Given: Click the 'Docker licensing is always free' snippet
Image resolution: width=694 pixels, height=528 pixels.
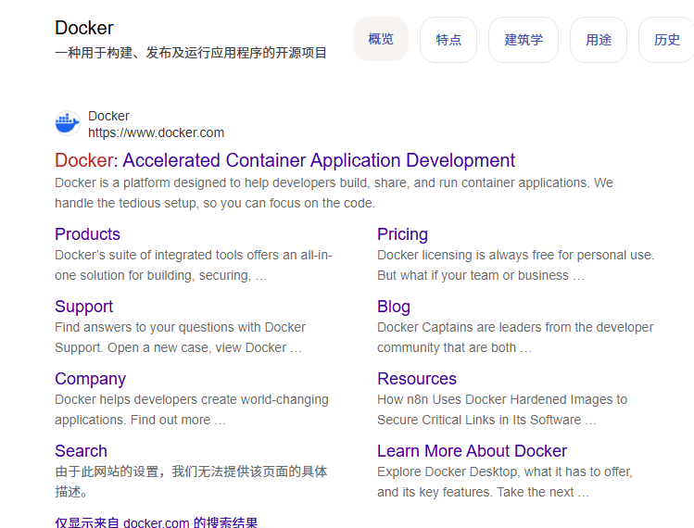Looking at the screenshot, I should click(x=515, y=265).
